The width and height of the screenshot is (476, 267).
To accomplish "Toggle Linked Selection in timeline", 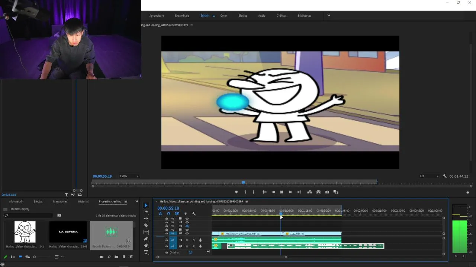I will (x=177, y=214).
